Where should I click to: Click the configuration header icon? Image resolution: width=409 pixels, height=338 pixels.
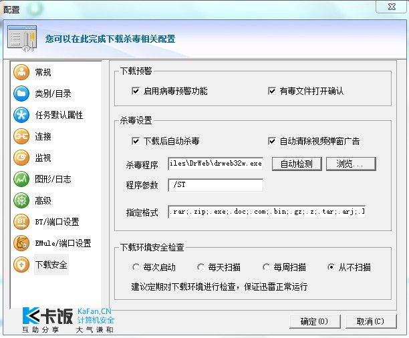coord(22,38)
